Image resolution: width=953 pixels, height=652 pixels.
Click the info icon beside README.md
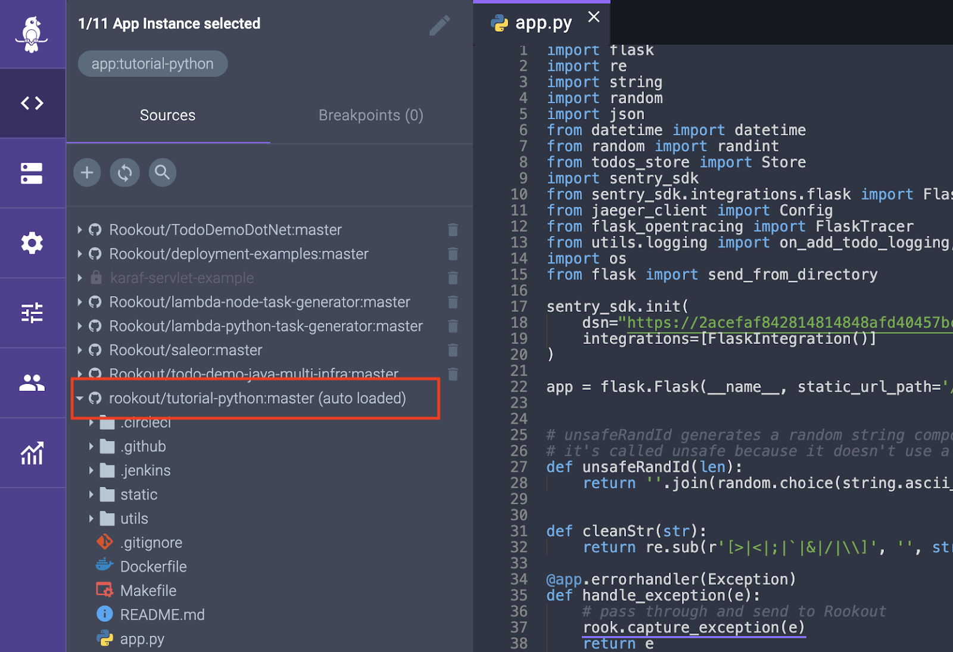click(x=104, y=614)
